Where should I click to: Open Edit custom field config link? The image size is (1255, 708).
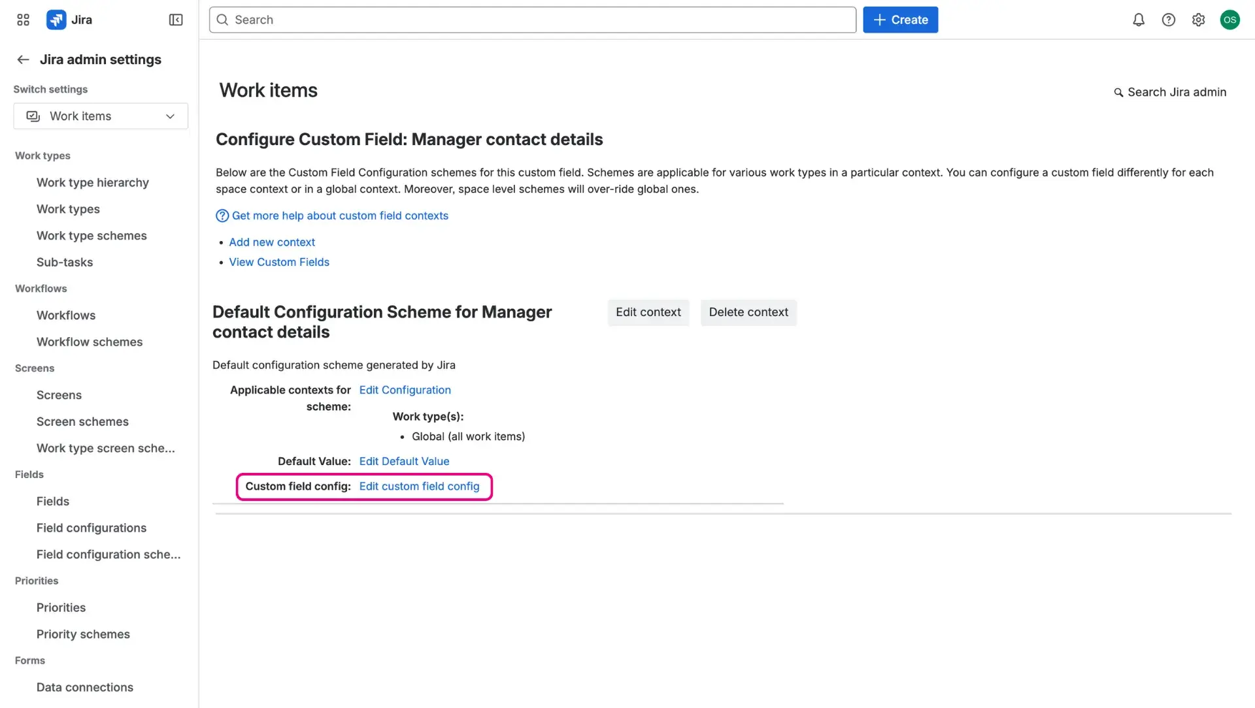(419, 486)
